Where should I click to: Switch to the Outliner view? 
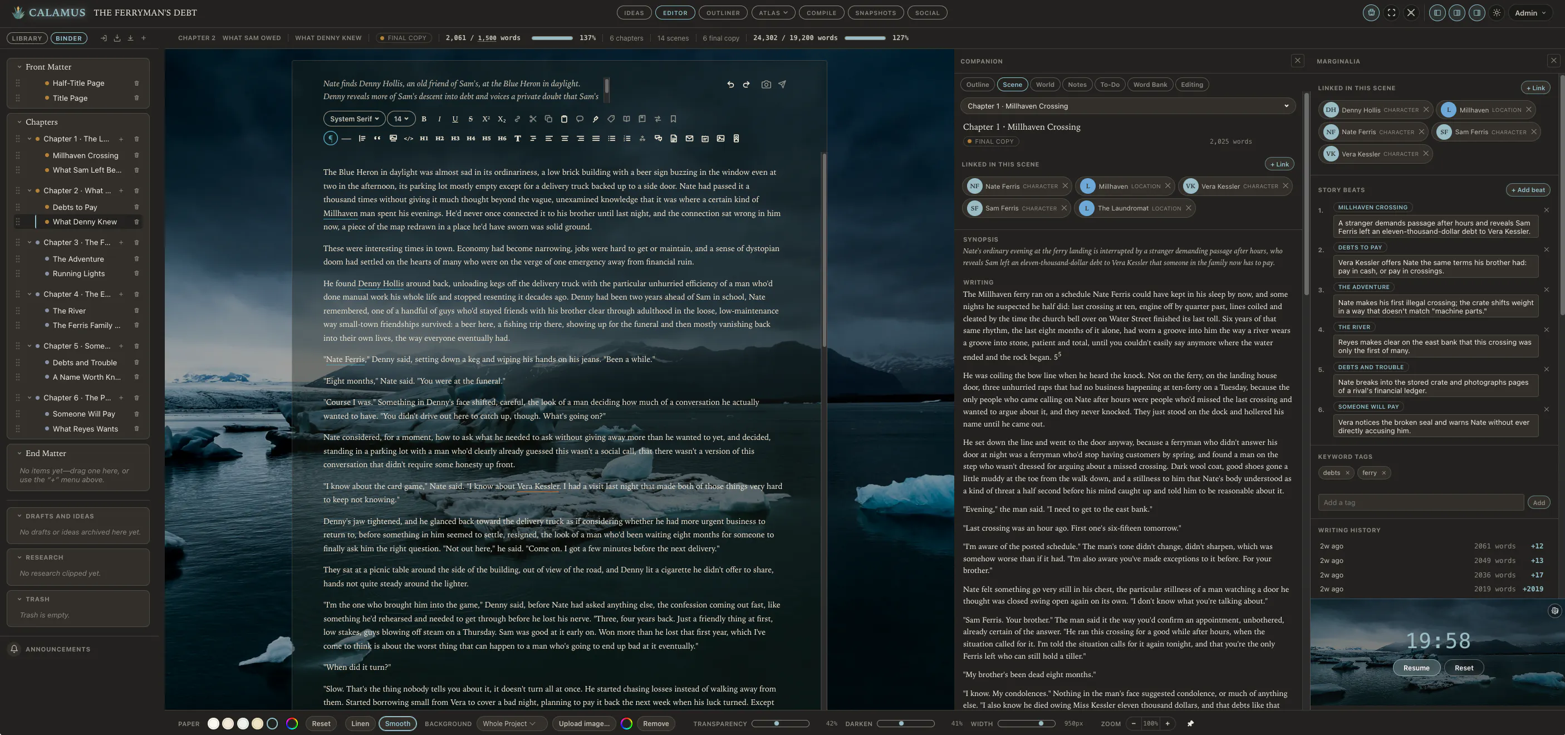tap(723, 13)
